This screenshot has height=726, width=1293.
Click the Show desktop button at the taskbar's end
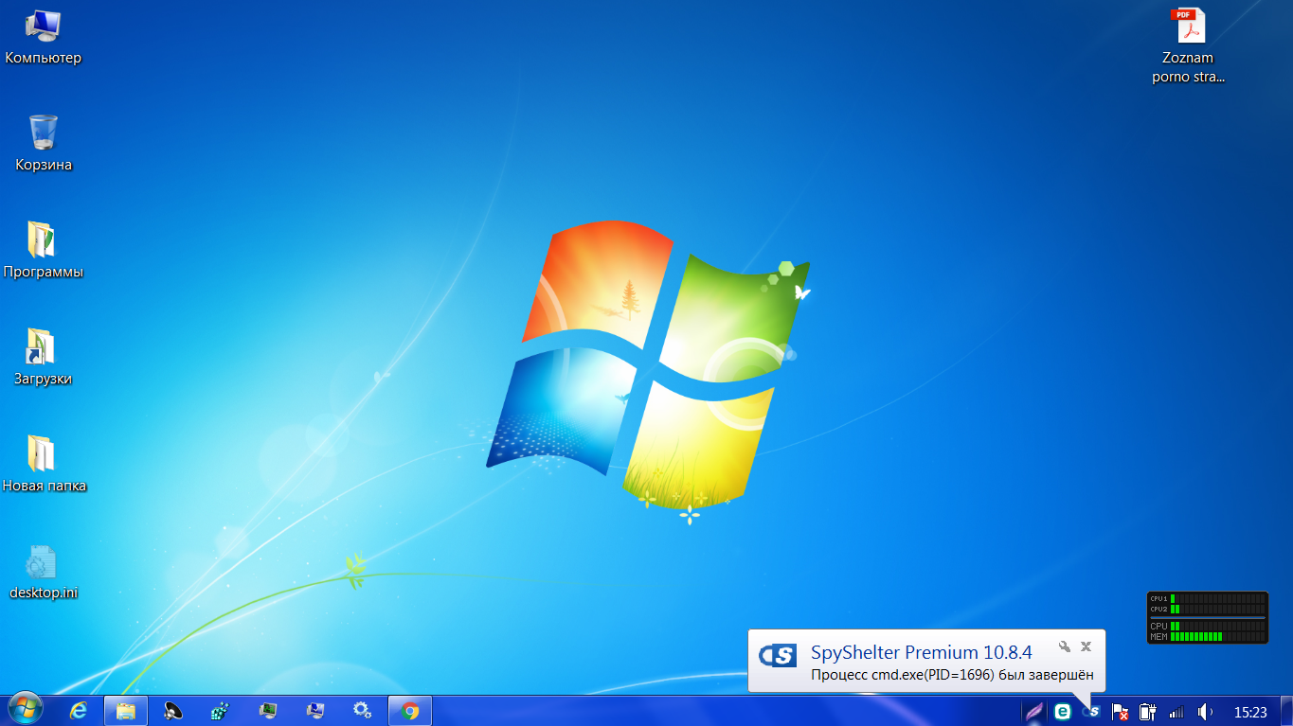click(1286, 711)
